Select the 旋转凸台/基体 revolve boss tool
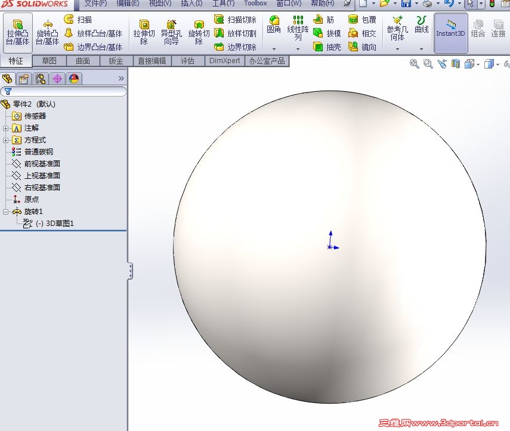The width and height of the screenshot is (510, 431). (48, 33)
